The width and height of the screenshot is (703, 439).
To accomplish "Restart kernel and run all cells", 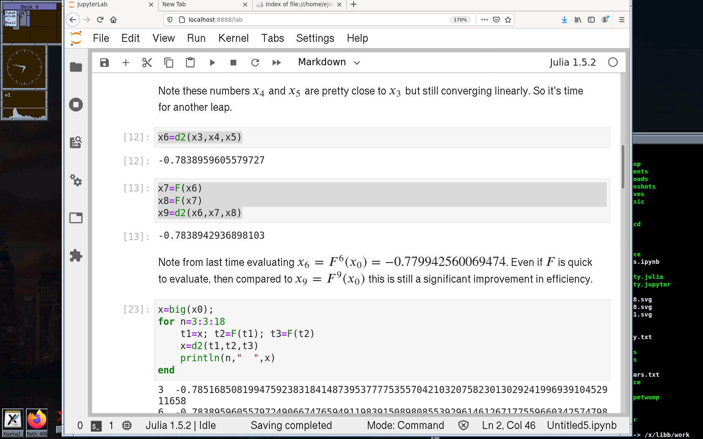I will tap(276, 63).
